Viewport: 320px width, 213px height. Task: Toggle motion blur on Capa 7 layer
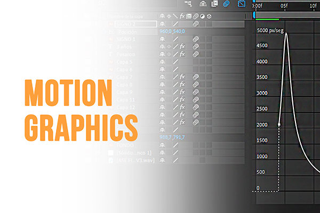pyautogui.click(x=196, y=77)
